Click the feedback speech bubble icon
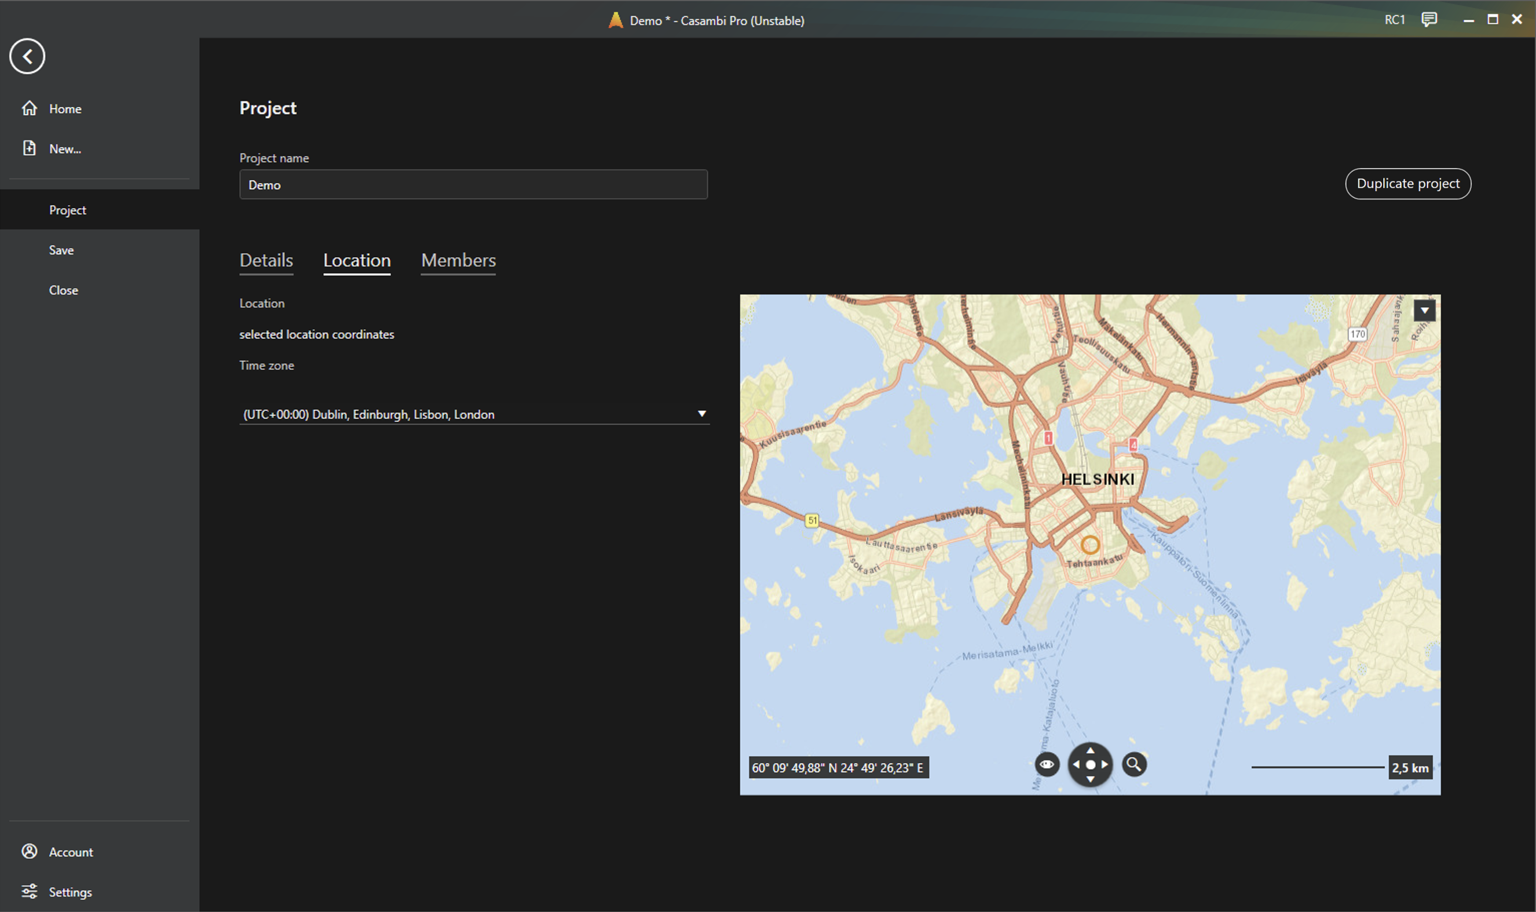1536x912 pixels. (x=1429, y=19)
